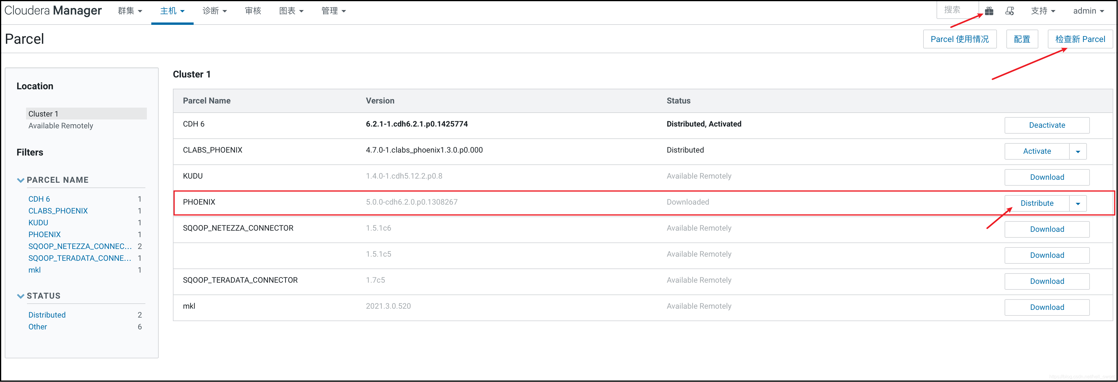Filter by mkl parcel name
1118x382 pixels.
pyautogui.click(x=34, y=270)
